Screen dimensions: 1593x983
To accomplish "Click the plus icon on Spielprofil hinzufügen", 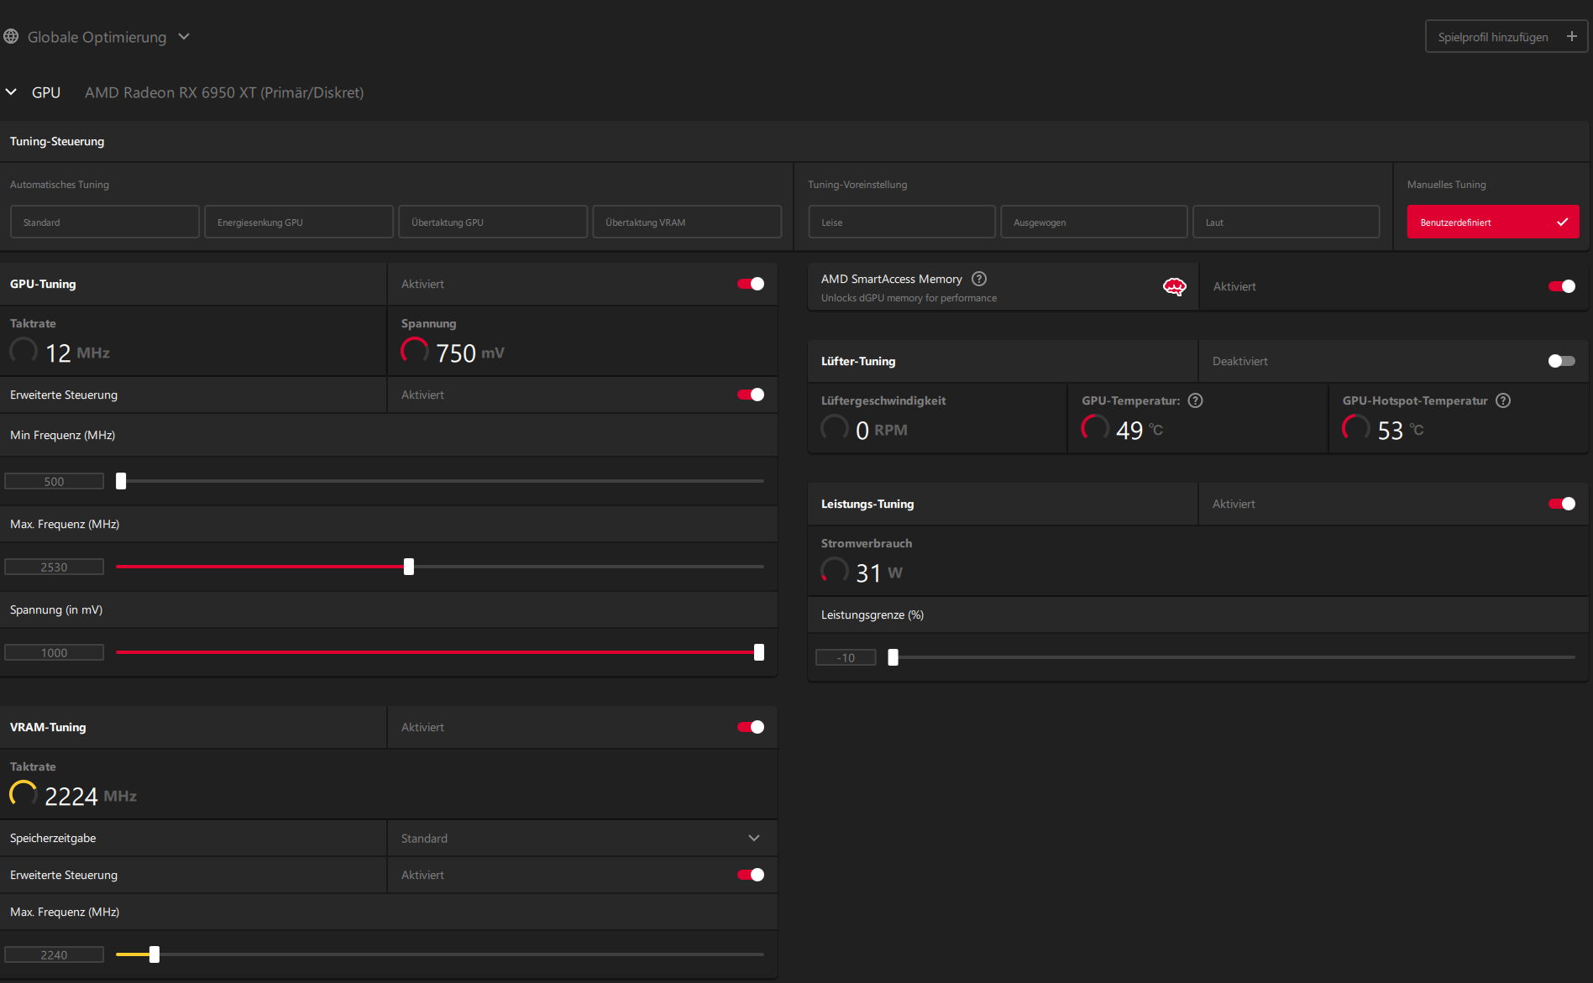I will 1571,36.
